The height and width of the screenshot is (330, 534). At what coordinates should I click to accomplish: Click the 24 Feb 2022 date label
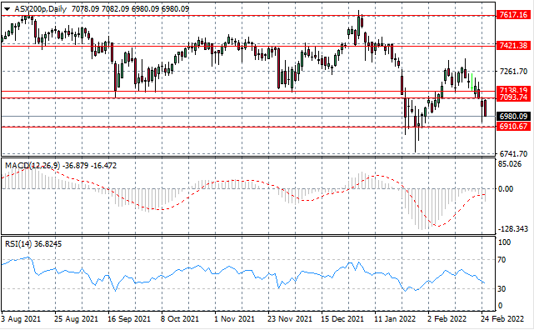pyautogui.click(x=502, y=319)
